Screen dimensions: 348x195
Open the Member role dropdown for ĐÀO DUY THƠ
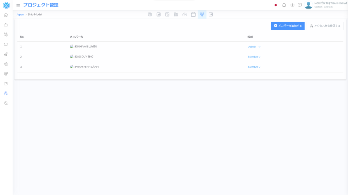pyautogui.click(x=254, y=57)
